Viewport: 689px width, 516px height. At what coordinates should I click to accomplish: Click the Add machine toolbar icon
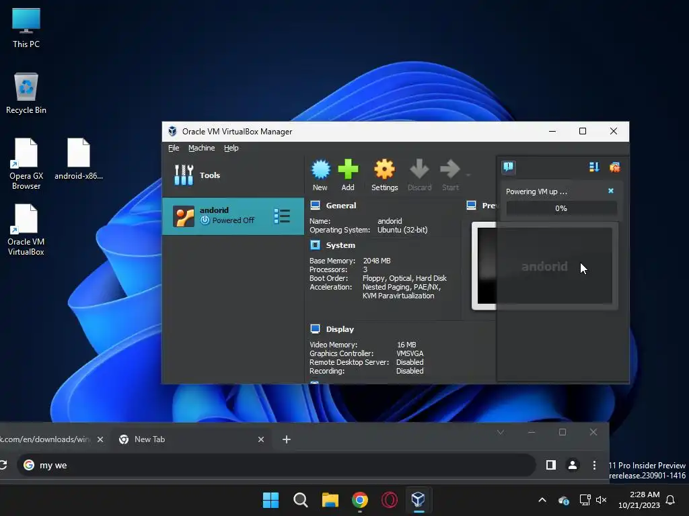click(x=348, y=175)
